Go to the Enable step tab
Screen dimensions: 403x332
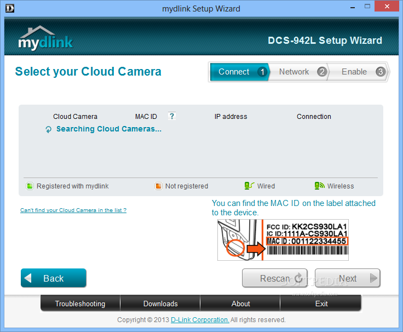click(359, 72)
